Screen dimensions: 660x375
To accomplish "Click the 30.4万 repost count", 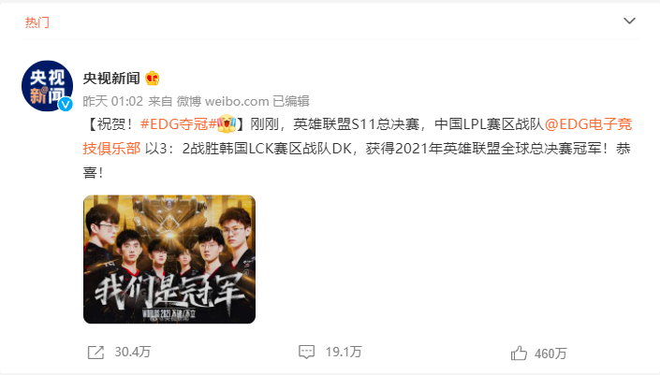I will [133, 353].
